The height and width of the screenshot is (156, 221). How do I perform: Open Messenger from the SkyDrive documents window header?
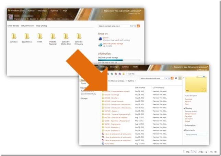click(114, 67)
